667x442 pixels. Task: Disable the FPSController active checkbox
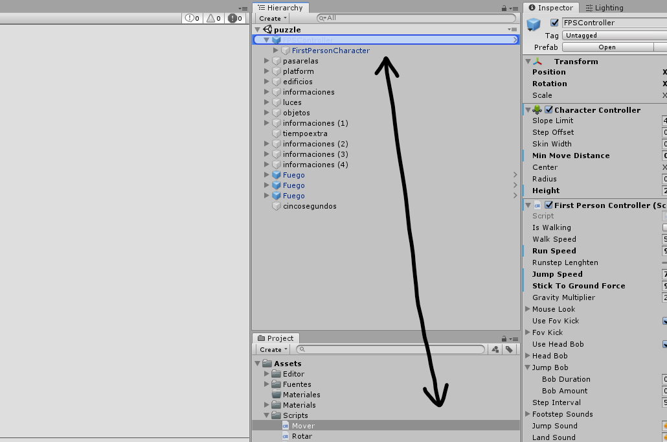click(554, 23)
